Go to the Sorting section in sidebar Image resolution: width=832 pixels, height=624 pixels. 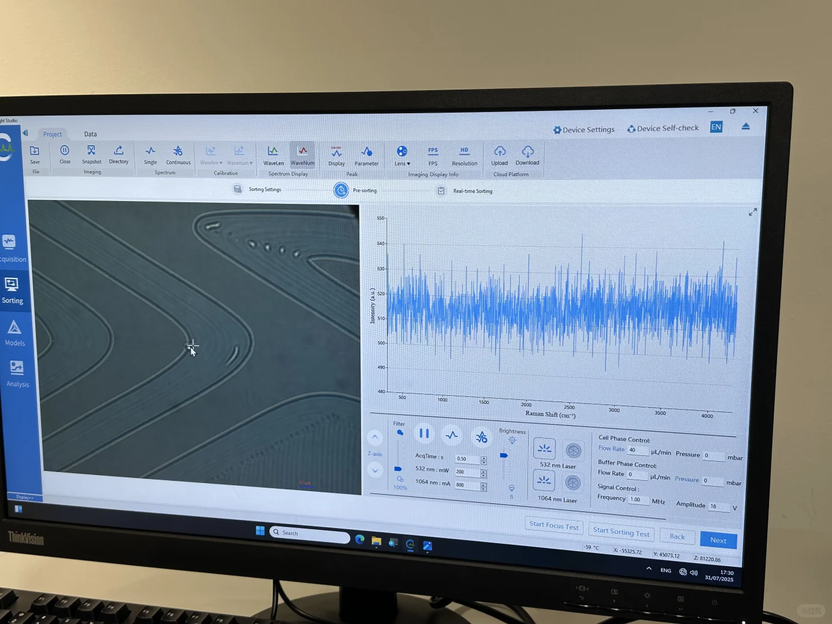click(x=12, y=291)
